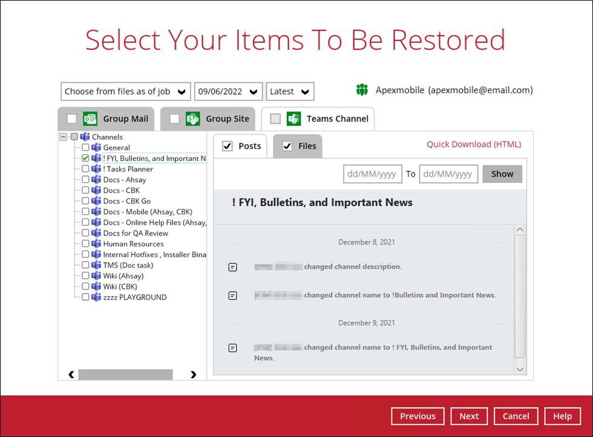Click the start date dd/MM/yyyy field
593x437 pixels.
coord(372,174)
